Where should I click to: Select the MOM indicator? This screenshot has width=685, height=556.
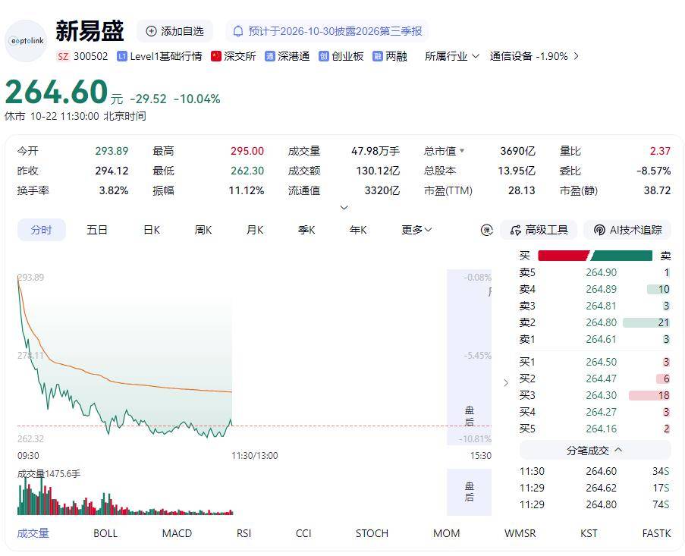pos(447,533)
